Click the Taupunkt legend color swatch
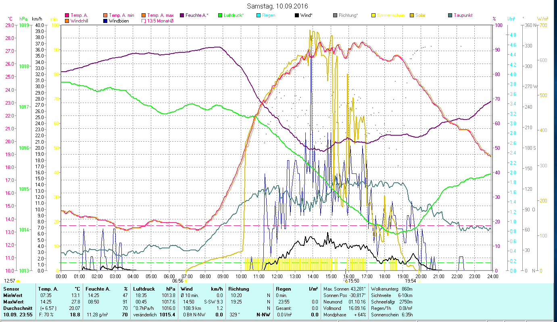 tap(450, 15)
